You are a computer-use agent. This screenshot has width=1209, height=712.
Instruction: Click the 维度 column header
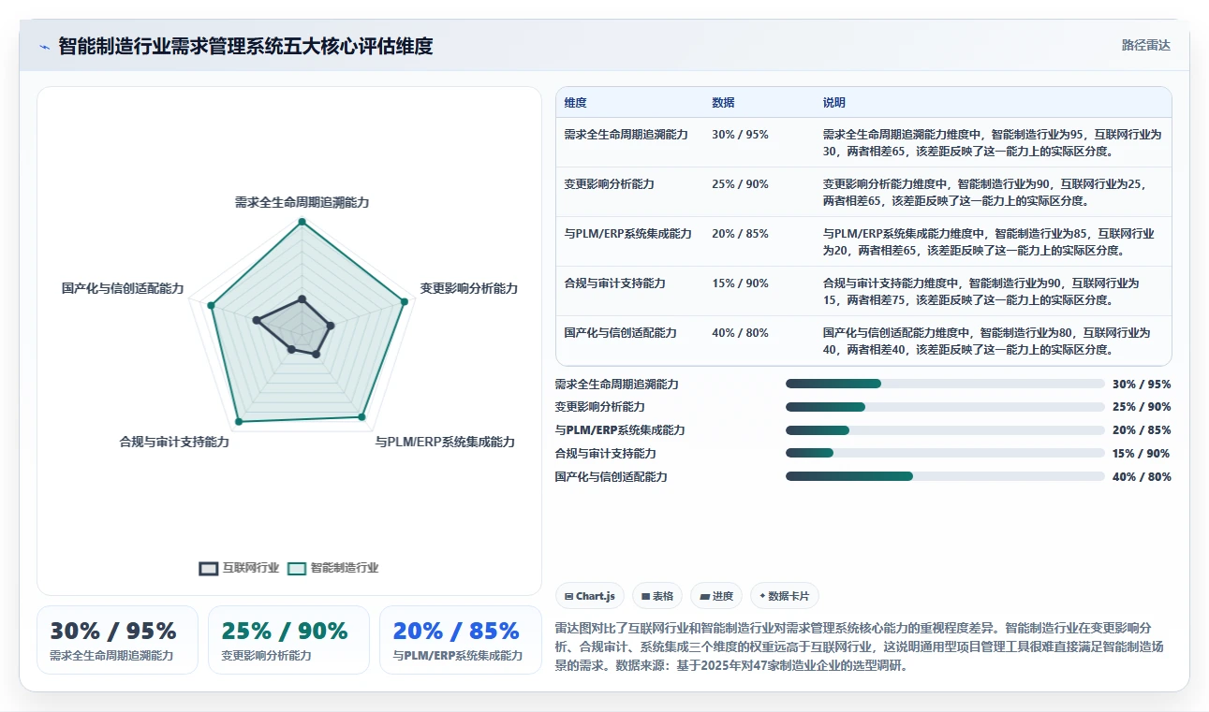click(x=576, y=103)
